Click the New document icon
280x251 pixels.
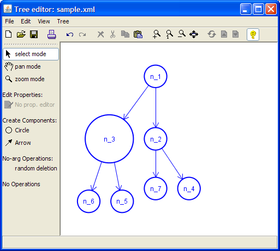click(9, 34)
